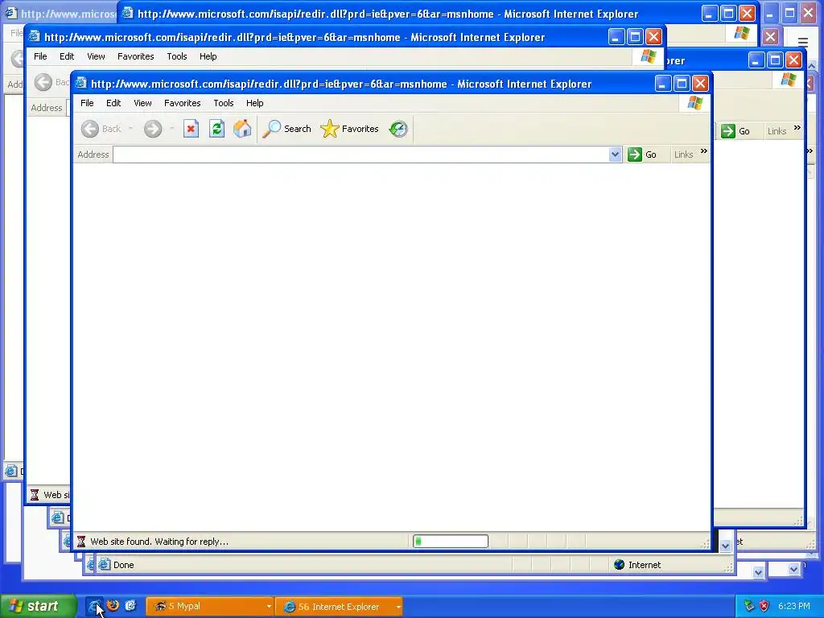Screen dimensions: 824x618
Task: Click the Links label in right-side window
Action: tap(777, 131)
